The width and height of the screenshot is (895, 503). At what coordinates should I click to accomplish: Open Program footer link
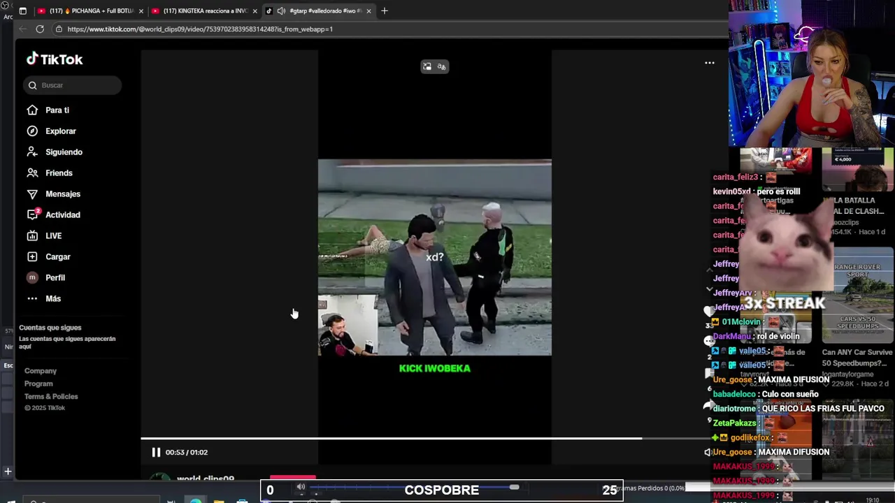38,384
